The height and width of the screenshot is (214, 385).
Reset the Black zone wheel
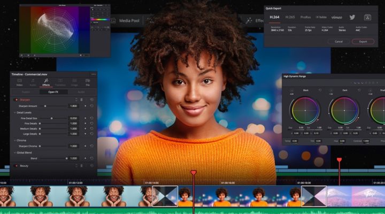pos(320,90)
